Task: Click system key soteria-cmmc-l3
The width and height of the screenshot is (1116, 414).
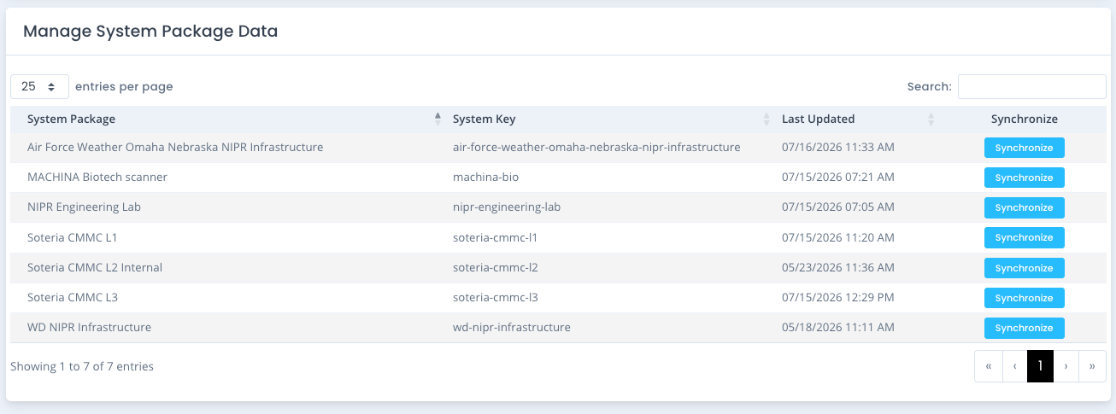Action: tap(496, 297)
